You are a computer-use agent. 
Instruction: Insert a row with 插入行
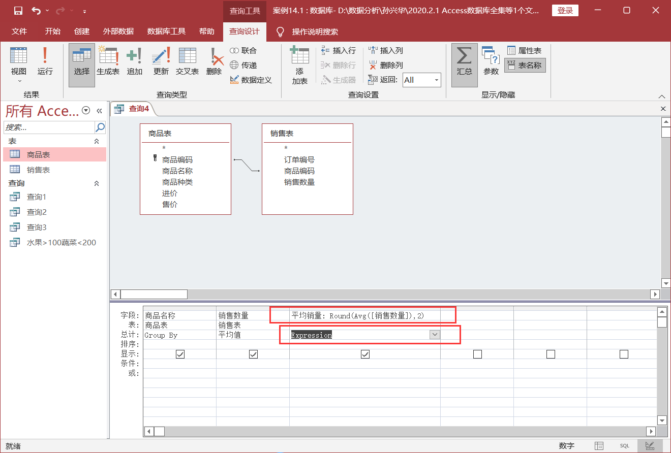click(x=339, y=50)
